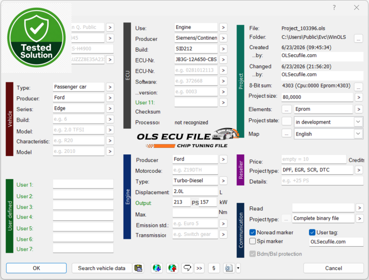Expand options for engine producer Ford

223,159
